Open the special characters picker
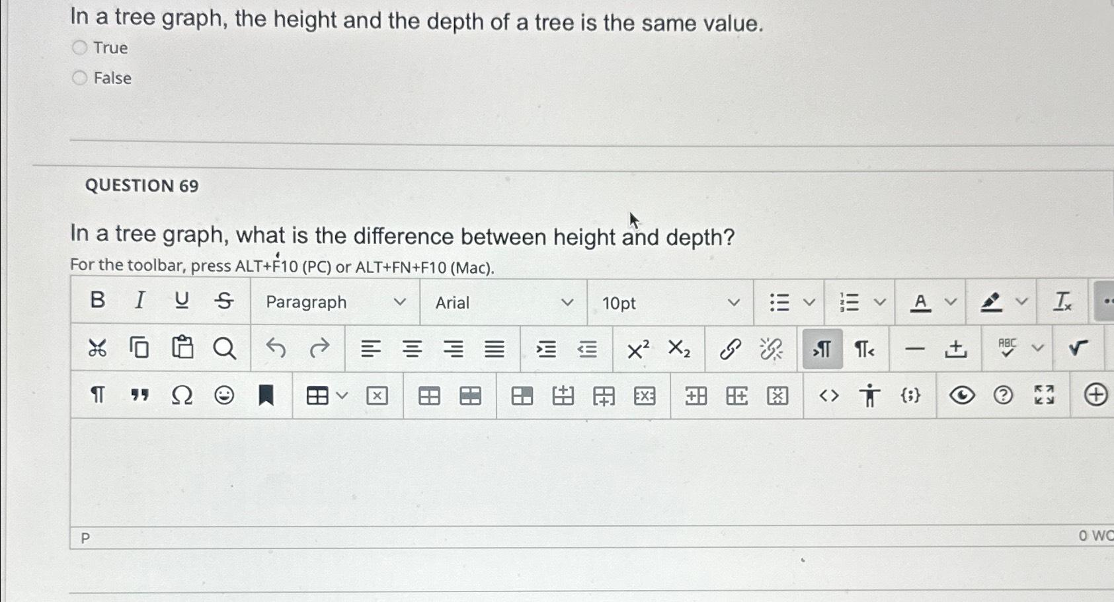The width and height of the screenshot is (1114, 602). pyautogui.click(x=182, y=395)
